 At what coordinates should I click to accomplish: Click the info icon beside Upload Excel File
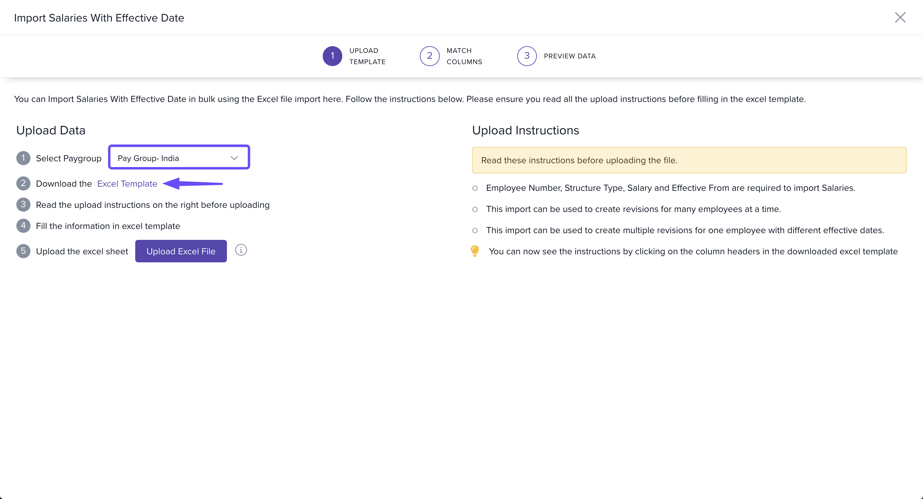[241, 250]
